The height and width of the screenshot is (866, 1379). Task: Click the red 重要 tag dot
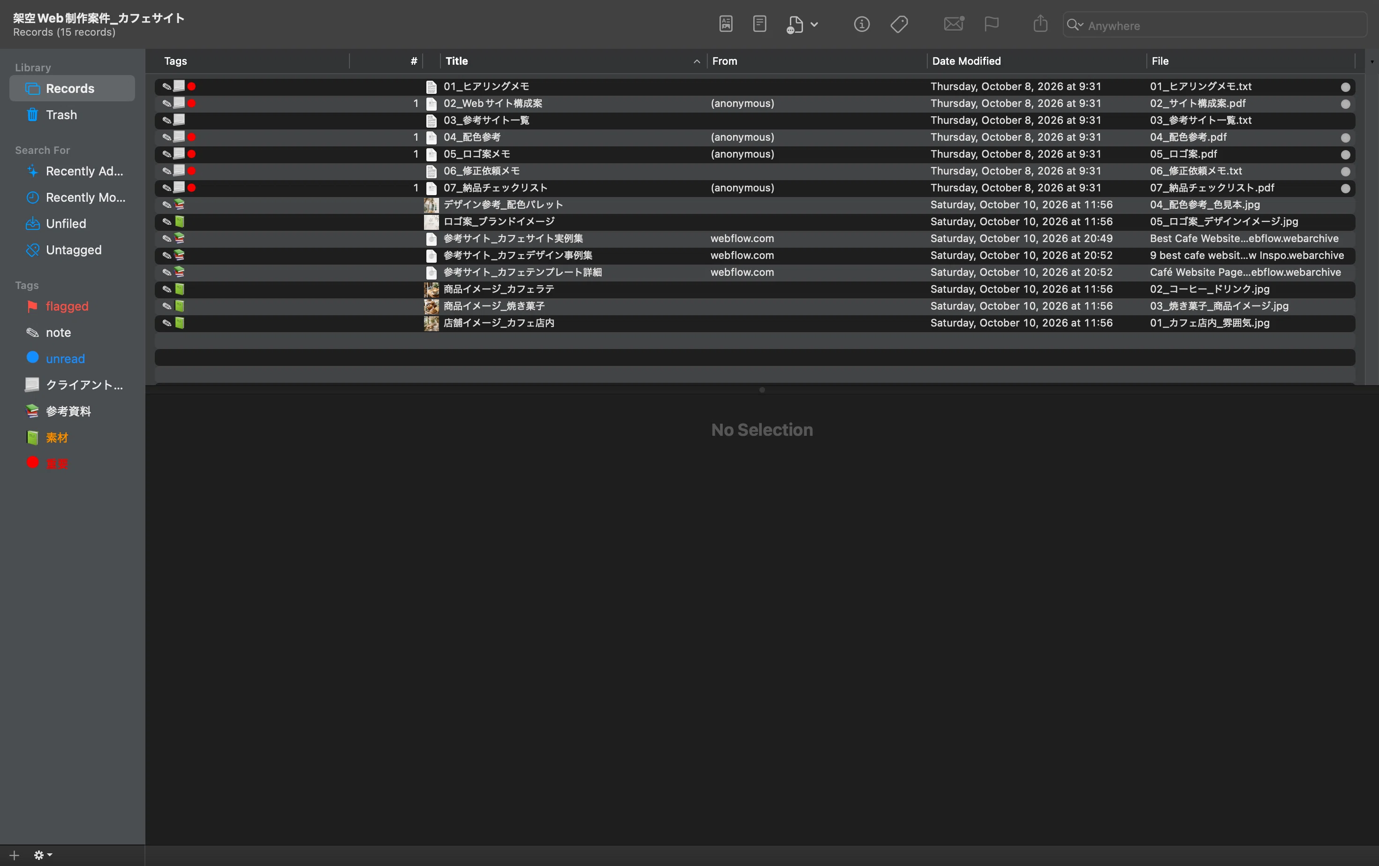point(33,463)
